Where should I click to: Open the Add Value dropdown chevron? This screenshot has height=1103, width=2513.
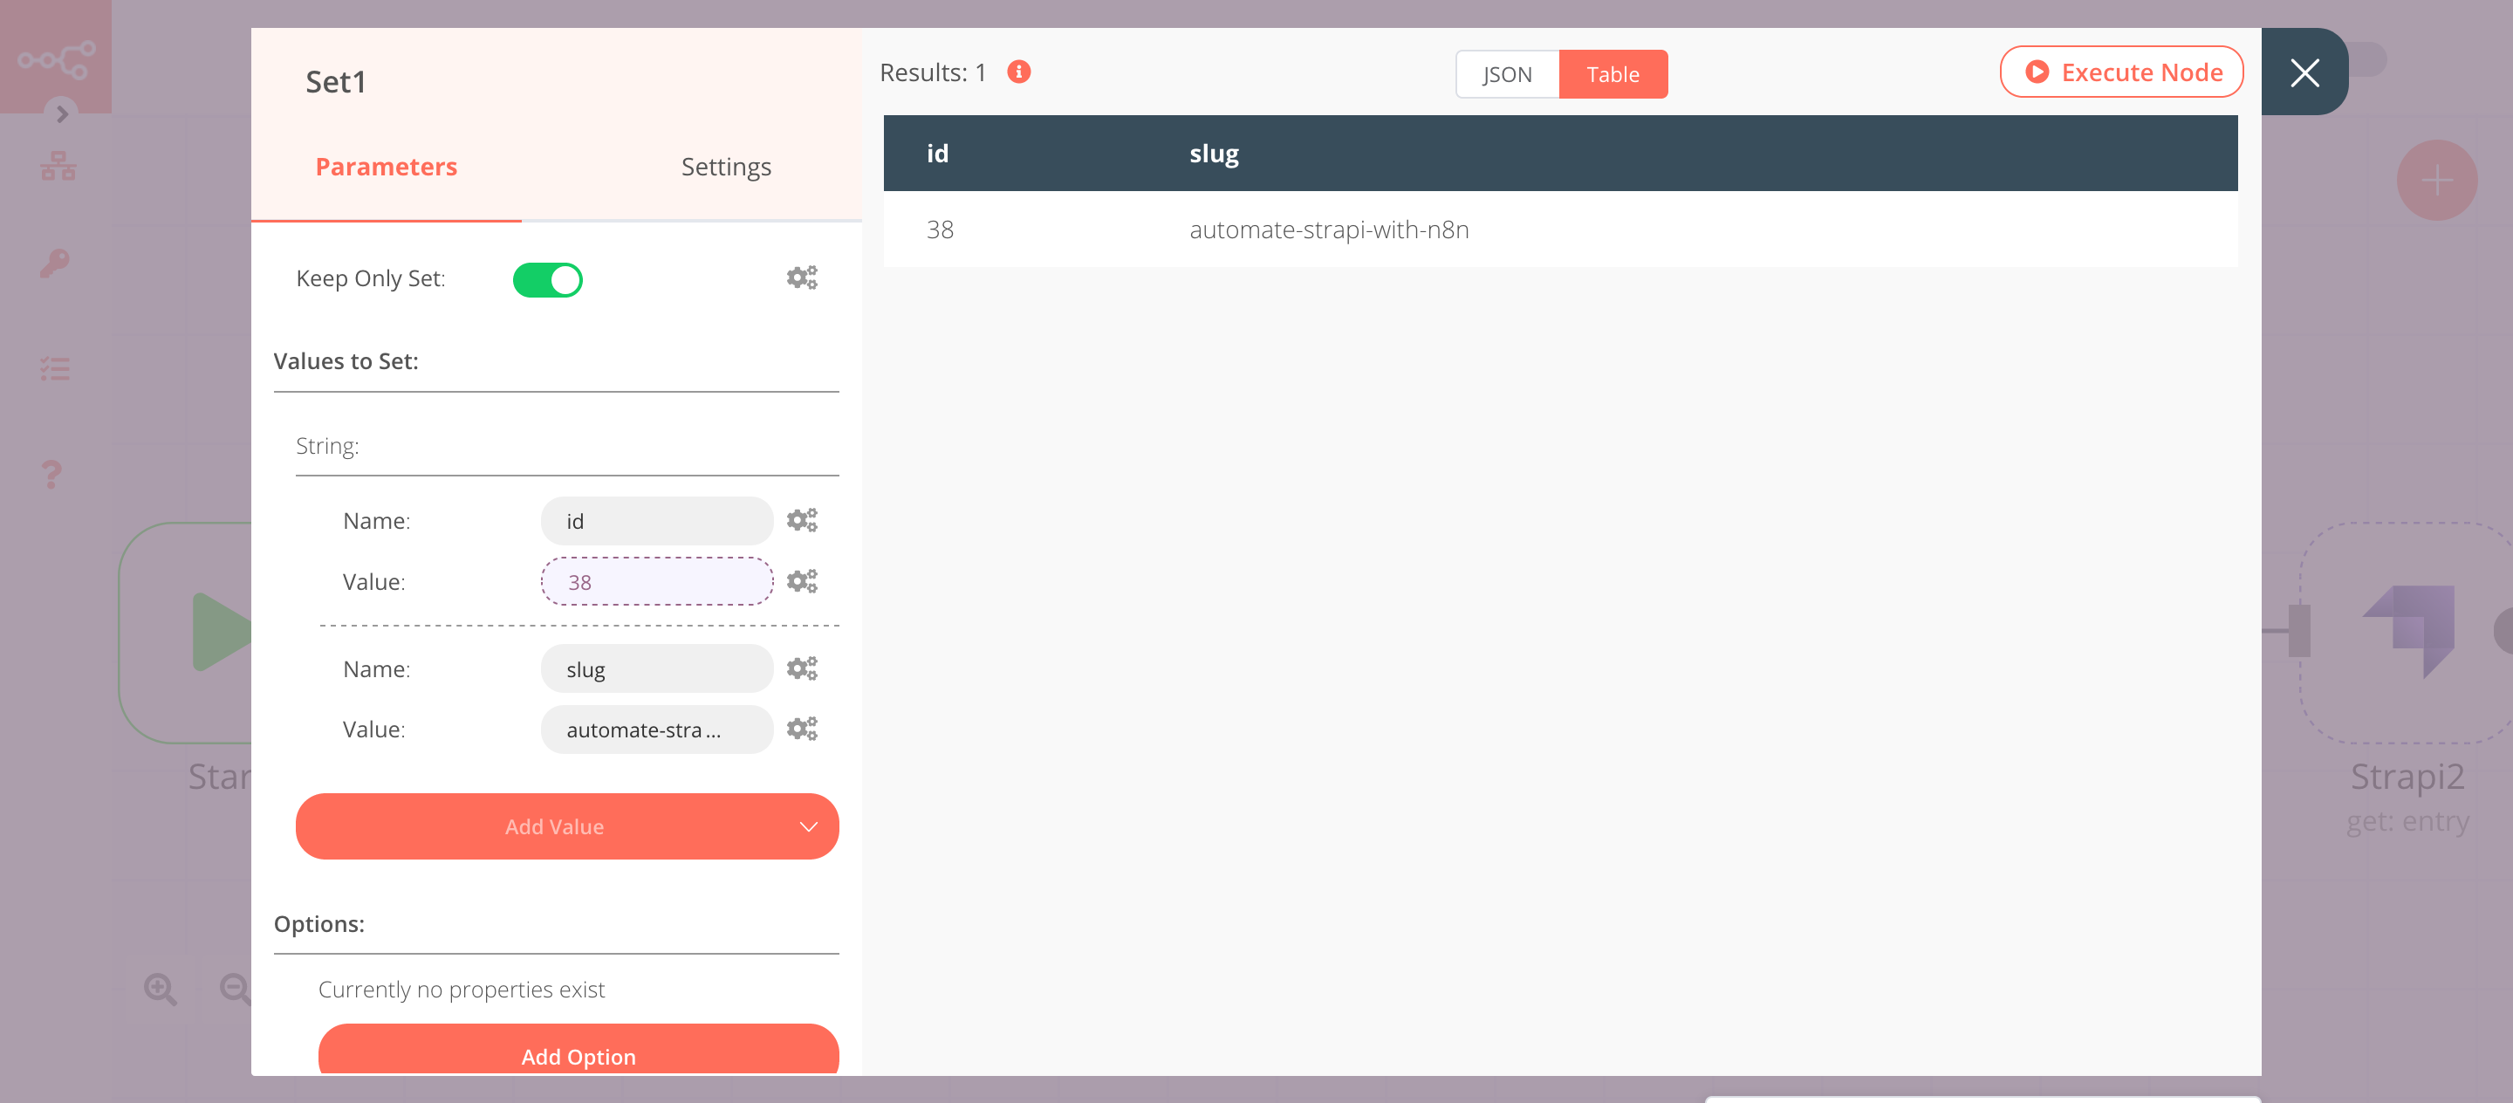click(x=808, y=826)
